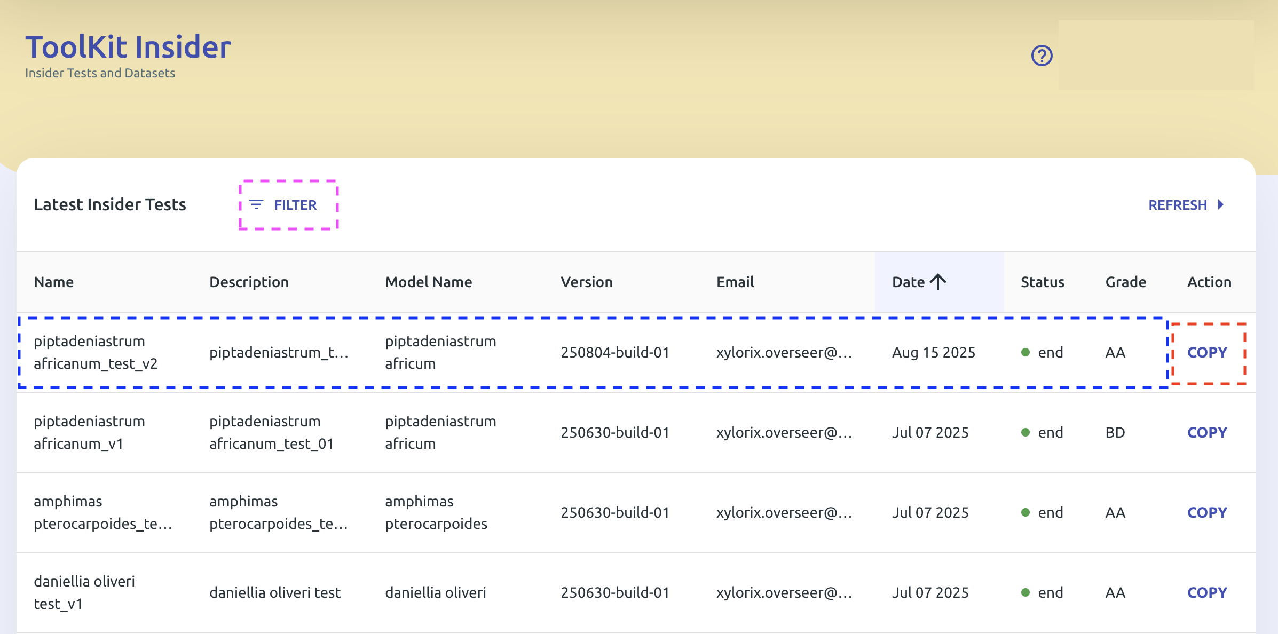Copy the daniellia oliveri test_v1 row
Image resolution: width=1278 pixels, height=634 pixels.
pos(1206,592)
